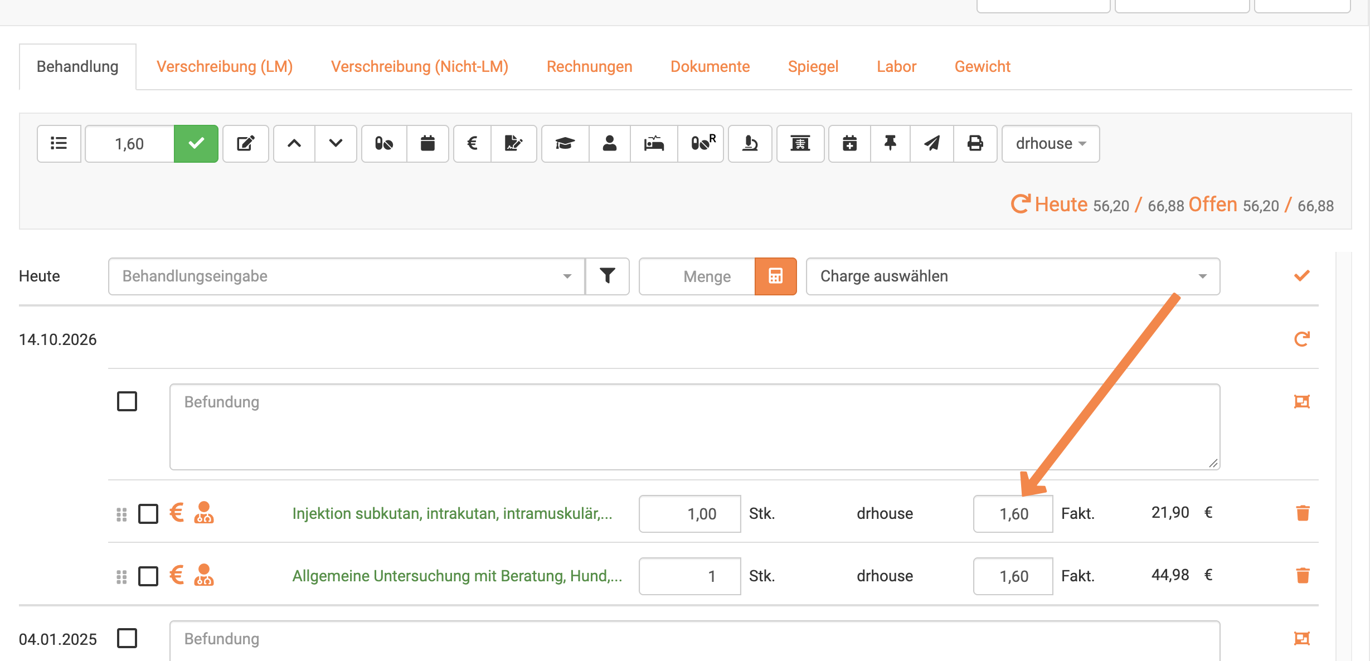Open the Injektion subkutan treatment link

pos(453,513)
